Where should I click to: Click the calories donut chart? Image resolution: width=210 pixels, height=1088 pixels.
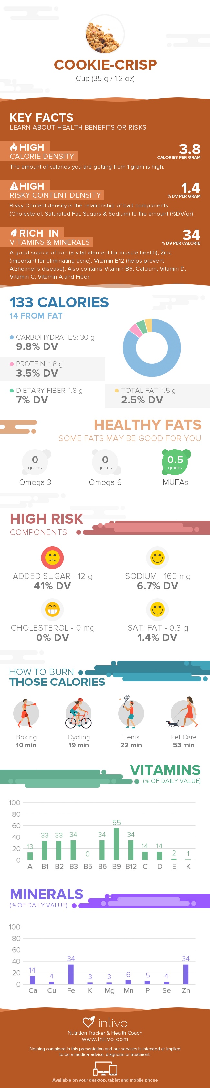(x=152, y=348)
